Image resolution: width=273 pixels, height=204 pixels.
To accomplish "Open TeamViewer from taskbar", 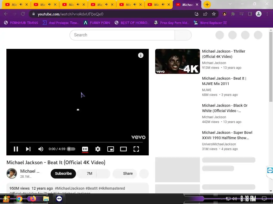I will (x=59, y=199).
